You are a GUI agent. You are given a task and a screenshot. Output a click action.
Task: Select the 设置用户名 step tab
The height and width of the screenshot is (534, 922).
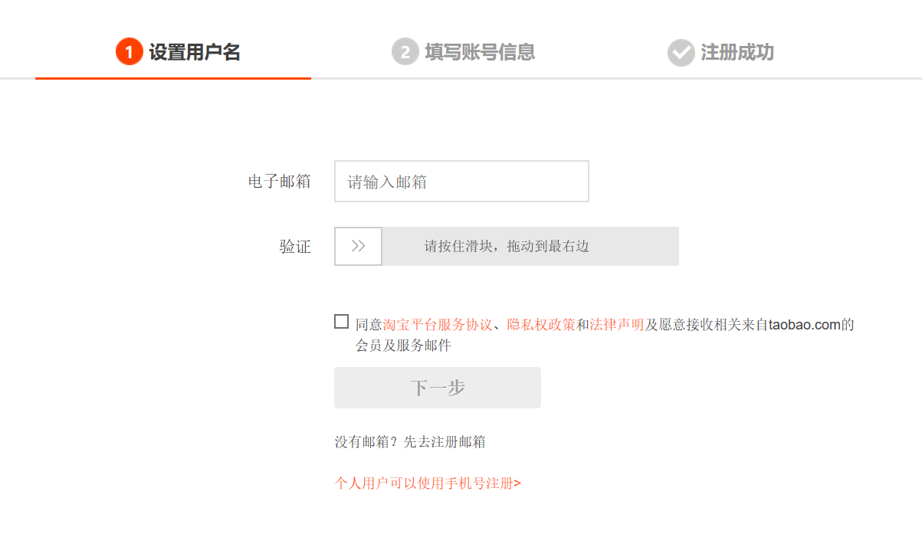point(195,52)
